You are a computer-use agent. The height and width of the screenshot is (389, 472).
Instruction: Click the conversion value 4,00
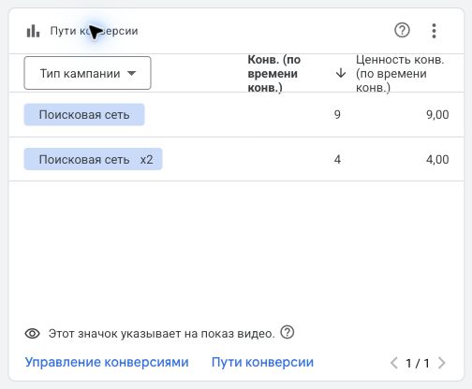click(x=437, y=160)
